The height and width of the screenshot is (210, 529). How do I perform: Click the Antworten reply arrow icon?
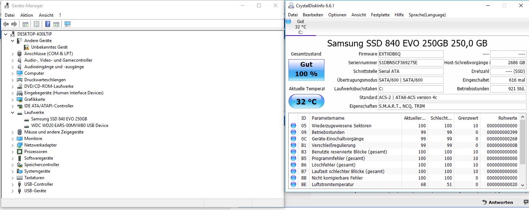tap(484, 202)
